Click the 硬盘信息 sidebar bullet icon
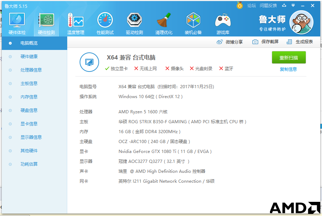Image resolution: width=322 pixels, height=216 pixels. pyautogui.click(x=10, y=110)
